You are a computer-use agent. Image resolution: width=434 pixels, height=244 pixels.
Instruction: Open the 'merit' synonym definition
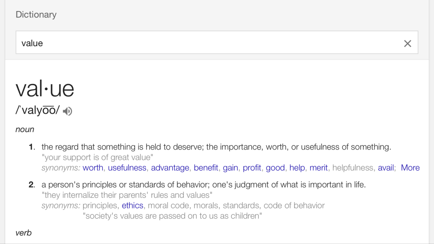tap(319, 168)
